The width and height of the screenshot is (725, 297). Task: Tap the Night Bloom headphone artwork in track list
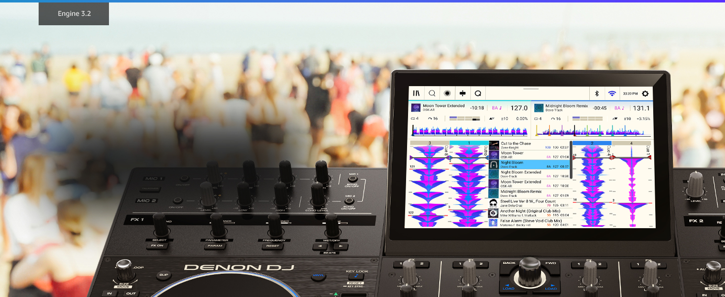tap(493, 164)
